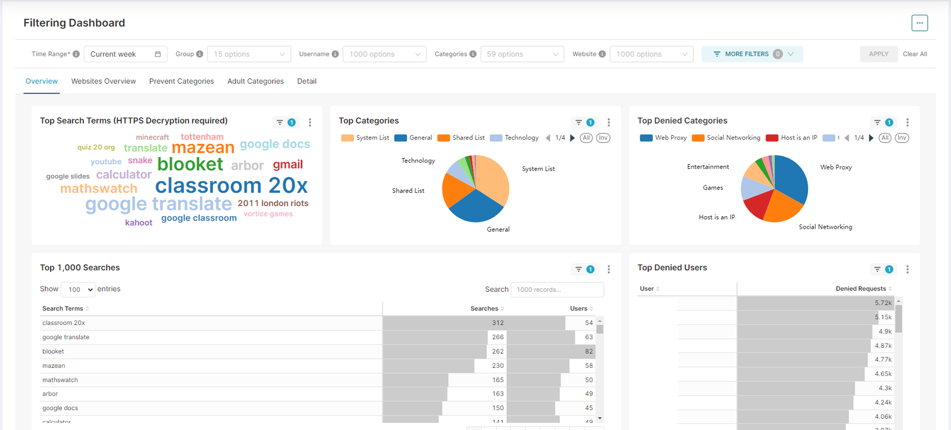Go to next Top Categories legend page
This screenshot has width=951, height=430.
tap(573, 138)
